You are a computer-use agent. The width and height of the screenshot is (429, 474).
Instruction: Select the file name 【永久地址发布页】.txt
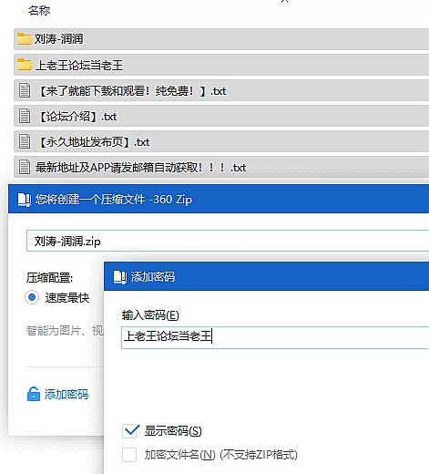94,142
